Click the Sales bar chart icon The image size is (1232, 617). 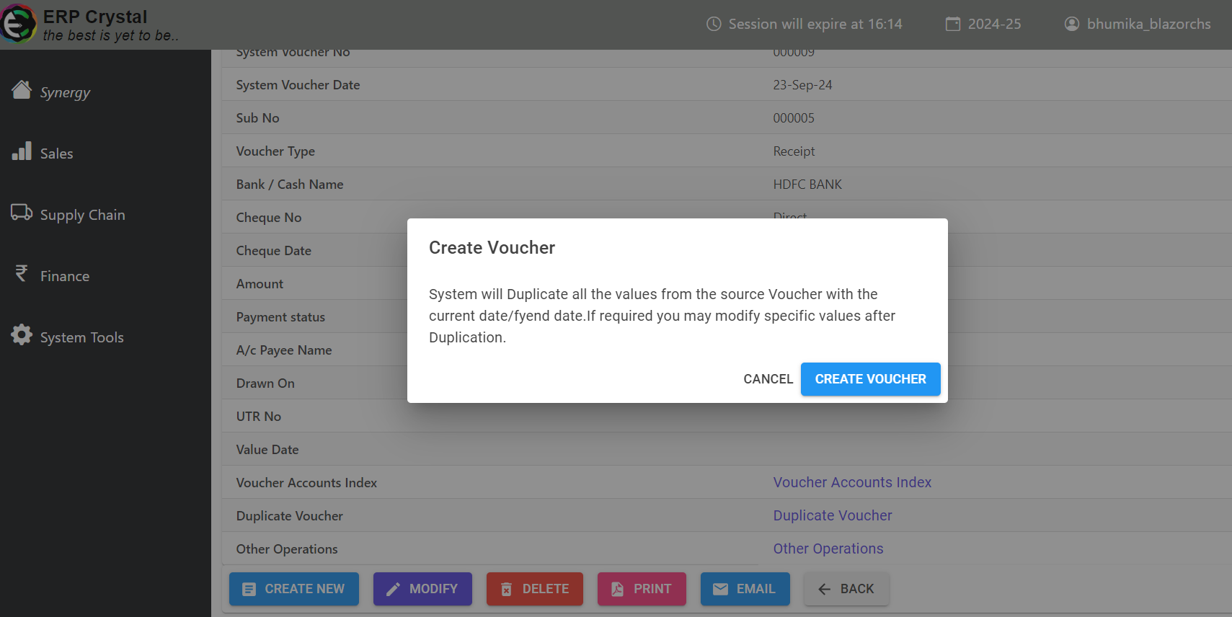coord(22,151)
